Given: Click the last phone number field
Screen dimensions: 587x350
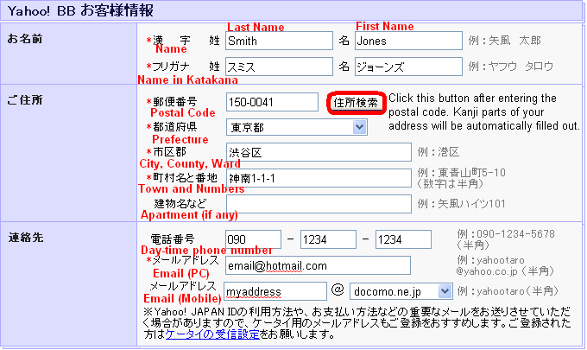Looking at the screenshot, I should click(x=403, y=239).
